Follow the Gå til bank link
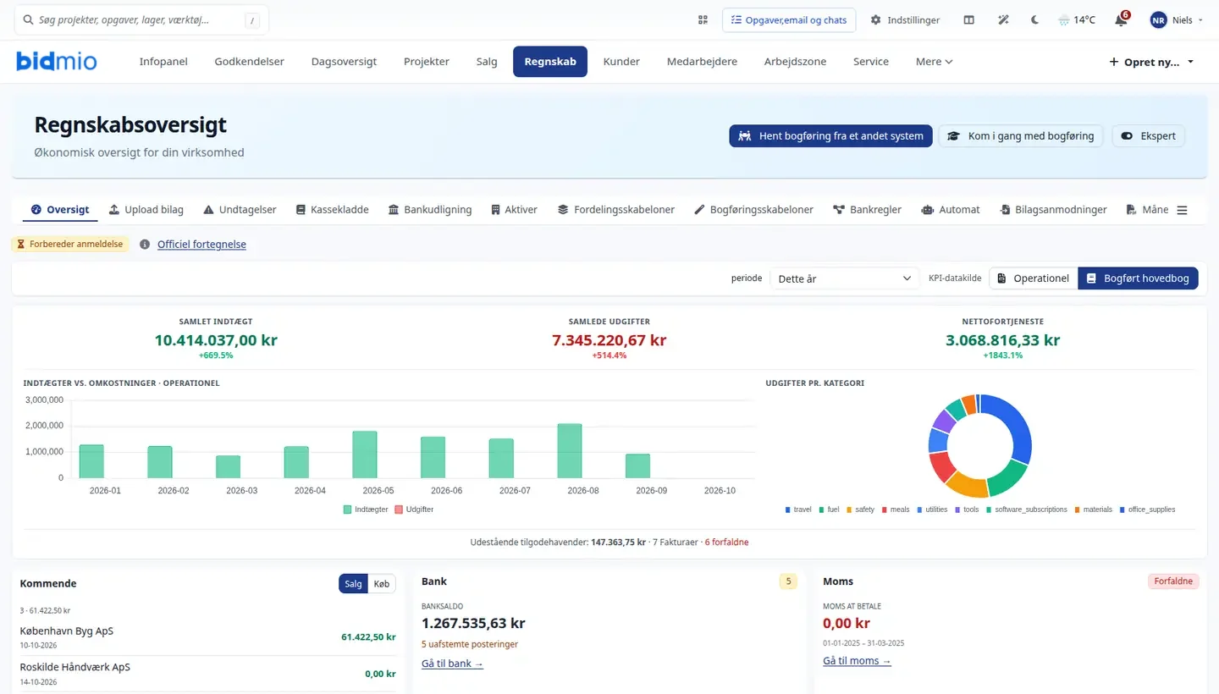Viewport: 1219px width, 694px height. point(452,664)
